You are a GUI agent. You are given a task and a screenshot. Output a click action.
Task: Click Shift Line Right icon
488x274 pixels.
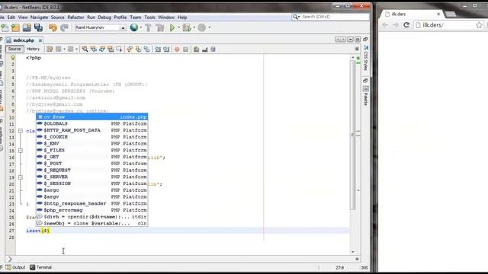click(166, 49)
